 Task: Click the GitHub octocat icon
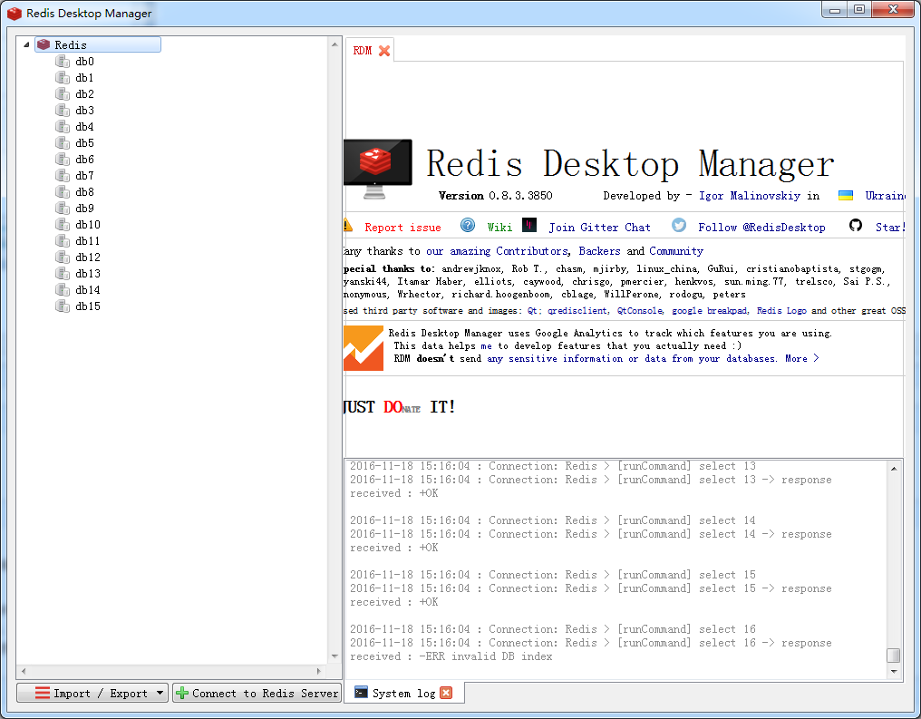(x=856, y=225)
